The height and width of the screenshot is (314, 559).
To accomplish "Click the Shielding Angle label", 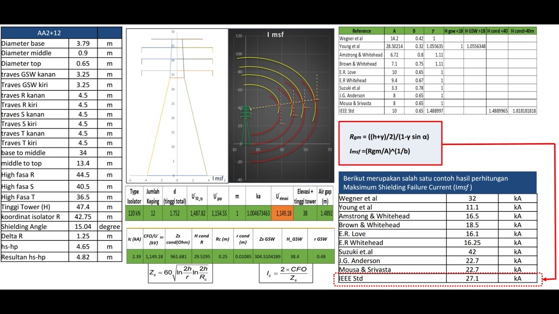I will click(x=24, y=227).
